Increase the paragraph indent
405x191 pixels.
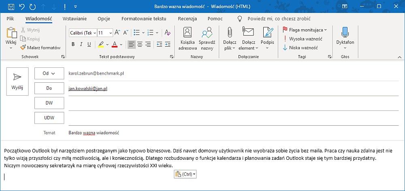click(168, 45)
